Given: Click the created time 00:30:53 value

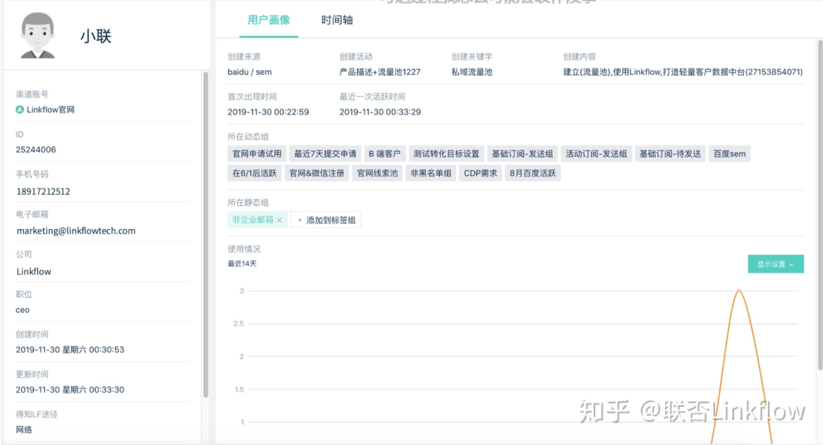Looking at the screenshot, I should (x=70, y=350).
